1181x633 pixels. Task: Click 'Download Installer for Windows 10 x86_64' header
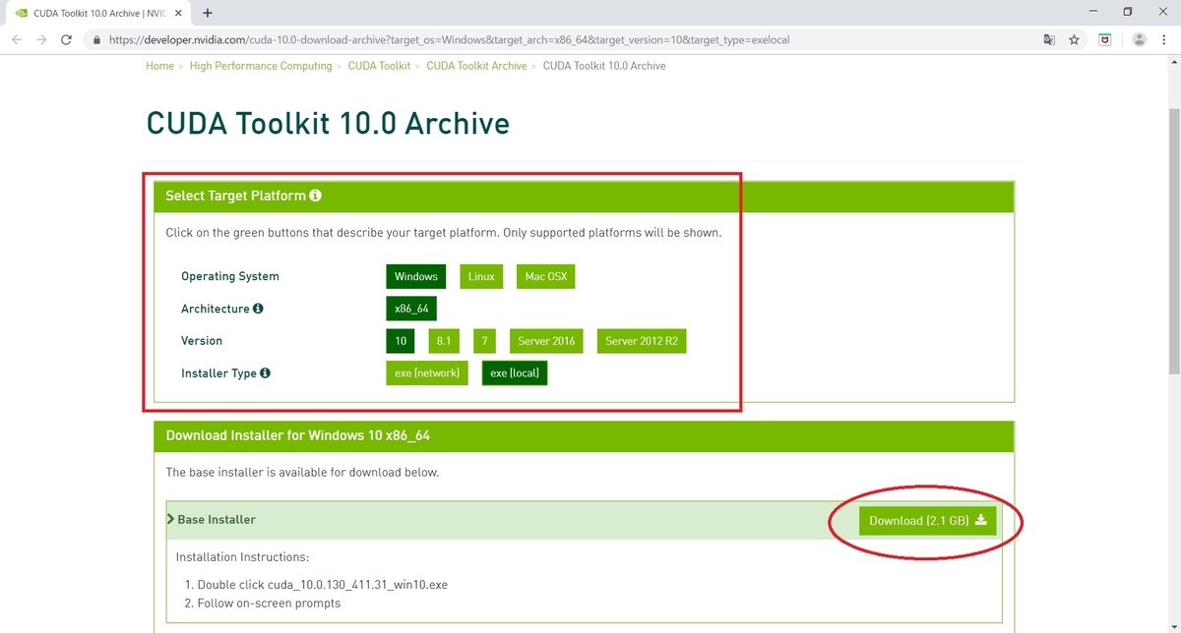coord(297,435)
